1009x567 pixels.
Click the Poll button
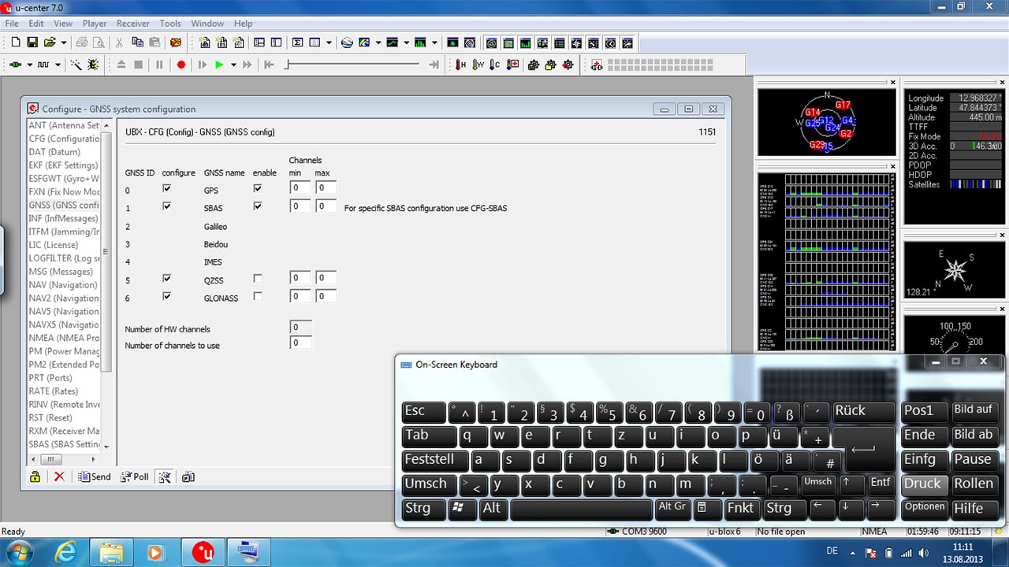tap(135, 476)
